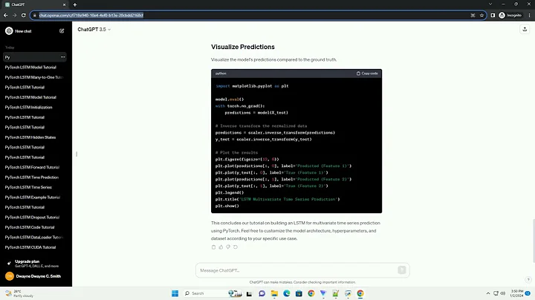
Task: Open the weather widget on the taskbar
Action: [20, 293]
